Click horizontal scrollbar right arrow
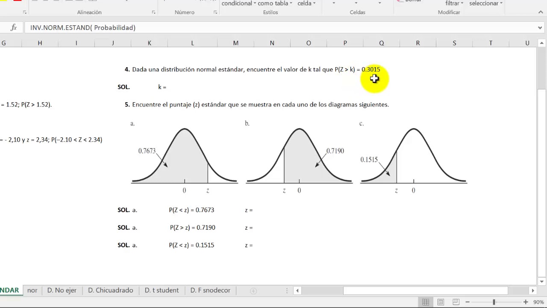547x308 pixels. (532, 290)
